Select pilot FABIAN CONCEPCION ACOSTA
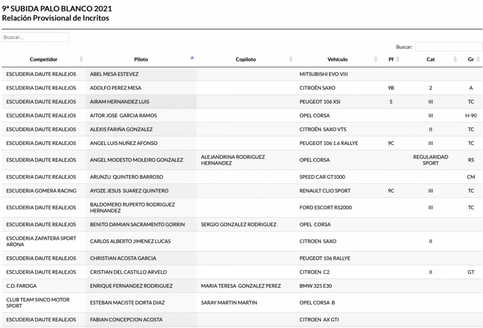483x328 pixels. (x=126, y=320)
